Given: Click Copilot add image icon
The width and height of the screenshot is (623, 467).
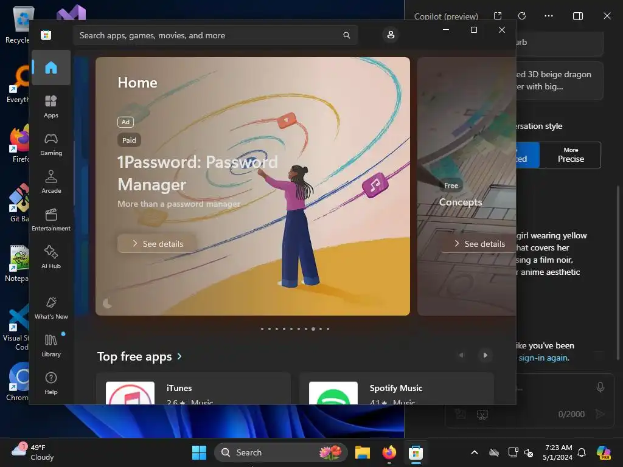Looking at the screenshot, I should point(460,414).
